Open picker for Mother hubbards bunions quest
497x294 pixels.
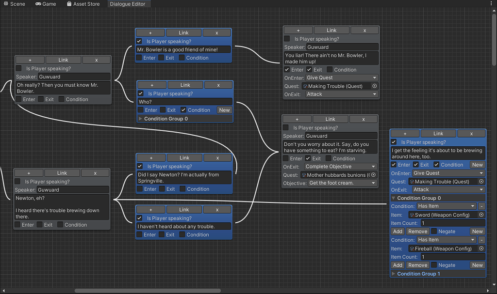point(373,175)
